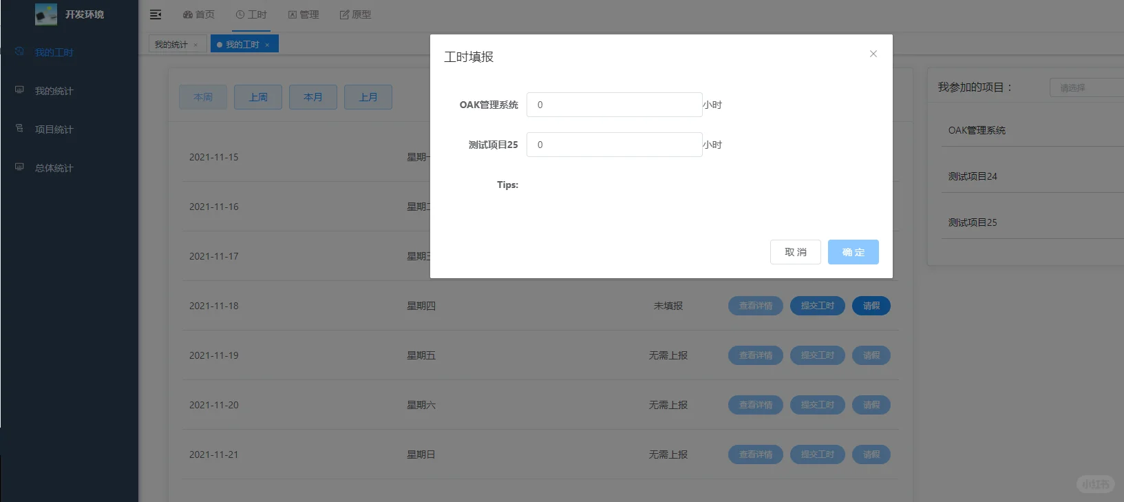Click 请假 button for 2021-11-18
The height and width of the screenshot is (502, 1124).
[871, 306]
